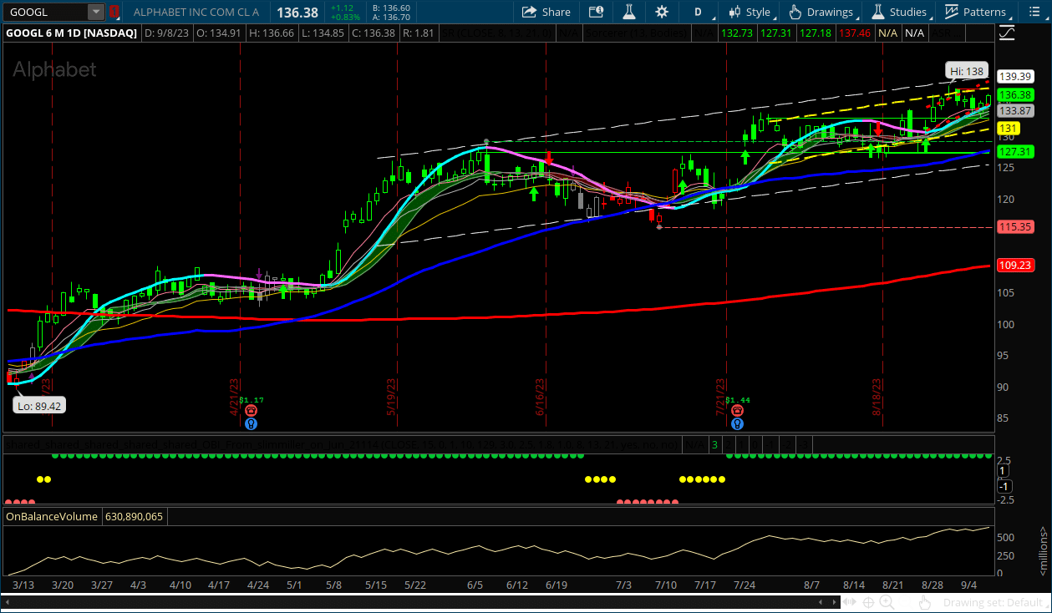Click the green 3 value in lower study header
This screenshot has height=613, width=1052.
(714, 444)
